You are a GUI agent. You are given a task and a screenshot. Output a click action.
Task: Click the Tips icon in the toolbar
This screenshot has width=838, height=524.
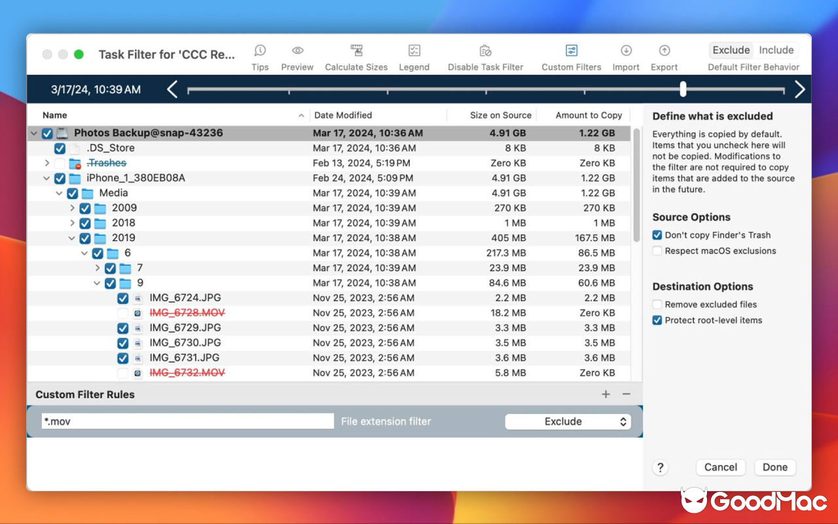[x=260, y=50]
